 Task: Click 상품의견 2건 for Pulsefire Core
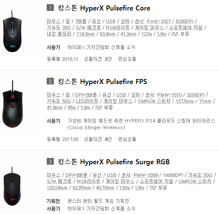coord(98,59)
